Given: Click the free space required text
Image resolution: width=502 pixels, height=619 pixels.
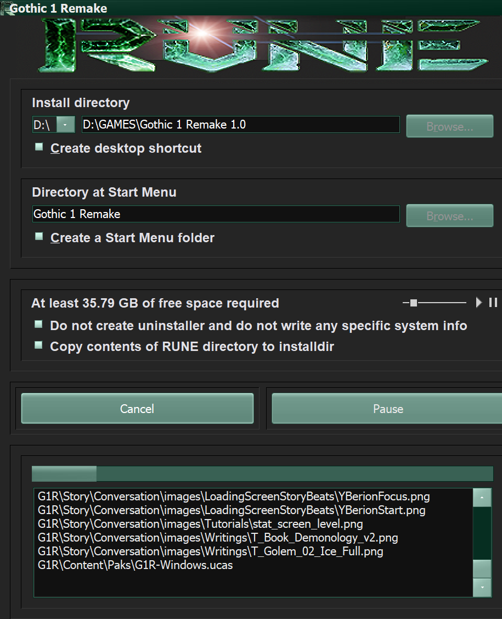Looking at the screenshot, I should tap(155, 303).
